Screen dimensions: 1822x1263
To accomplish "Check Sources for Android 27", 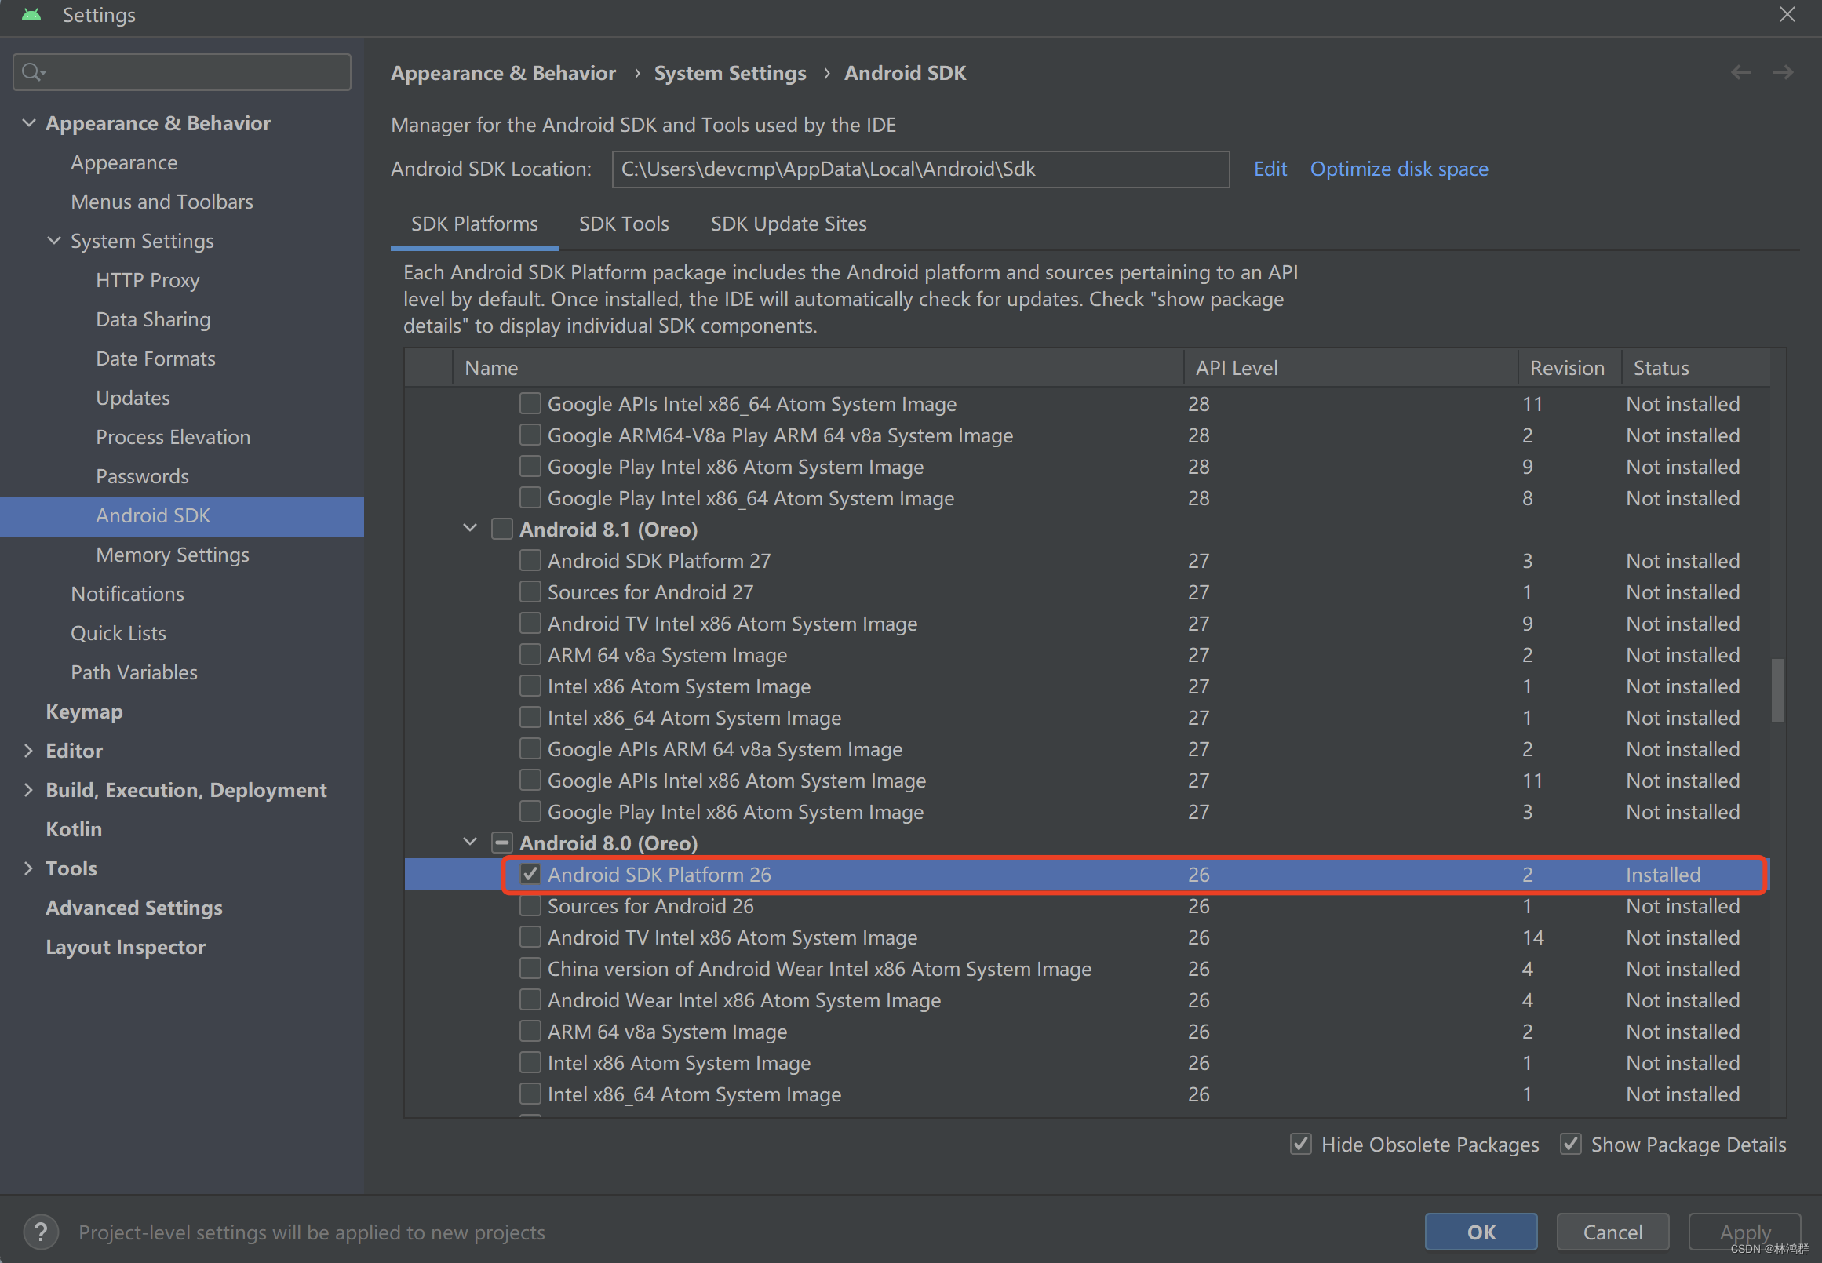I will click(530, 592).
